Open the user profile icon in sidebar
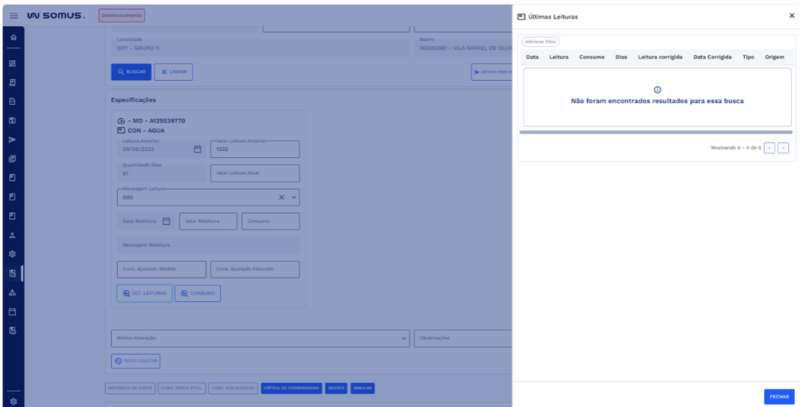 [12, 235]
